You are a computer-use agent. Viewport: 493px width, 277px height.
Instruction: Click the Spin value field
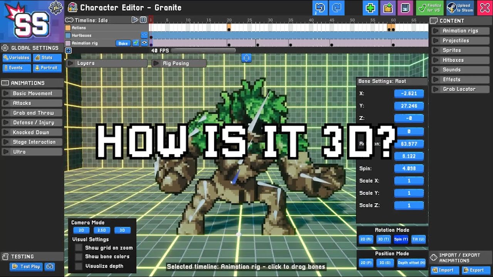(409, 169)
